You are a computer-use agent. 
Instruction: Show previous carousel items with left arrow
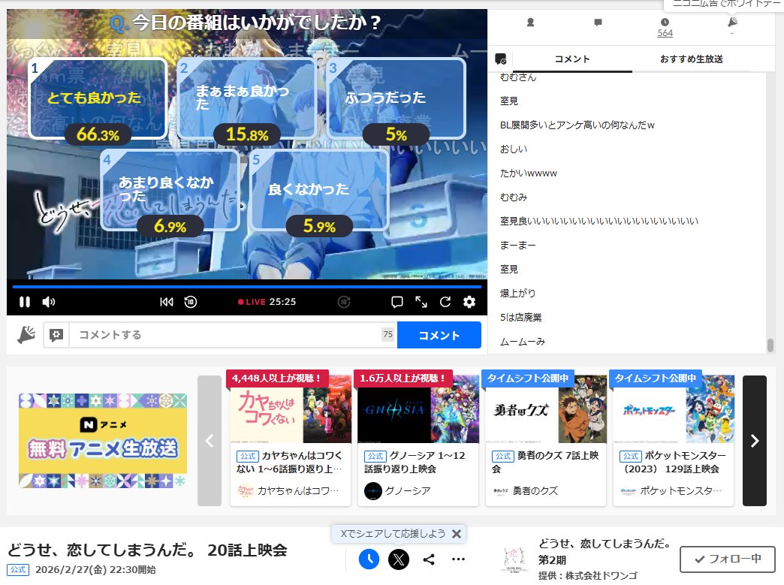(x=207, y=442)
